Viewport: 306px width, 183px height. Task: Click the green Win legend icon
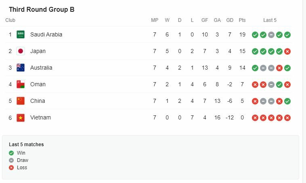pyautogui.click(x=11, y=153)
